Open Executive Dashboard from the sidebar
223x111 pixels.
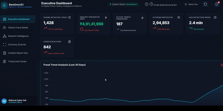tap(18, 19)
